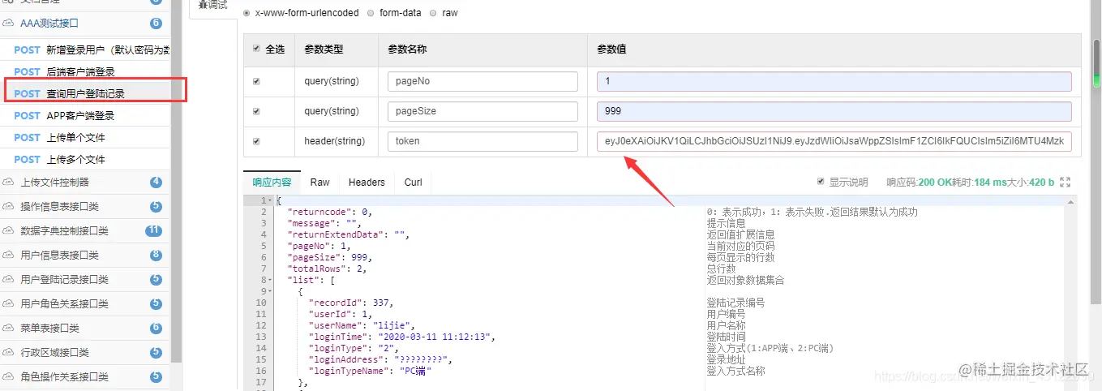This screenshot has height=391, width=1102.
Task: Uncheck the token parameter row checkbox
Action: click(x=257, y=141)
